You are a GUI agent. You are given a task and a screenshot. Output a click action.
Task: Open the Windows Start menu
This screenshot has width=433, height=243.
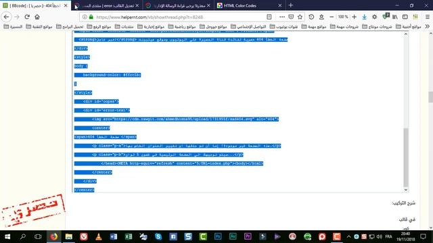pyautogui.click(x=7, y=237)
